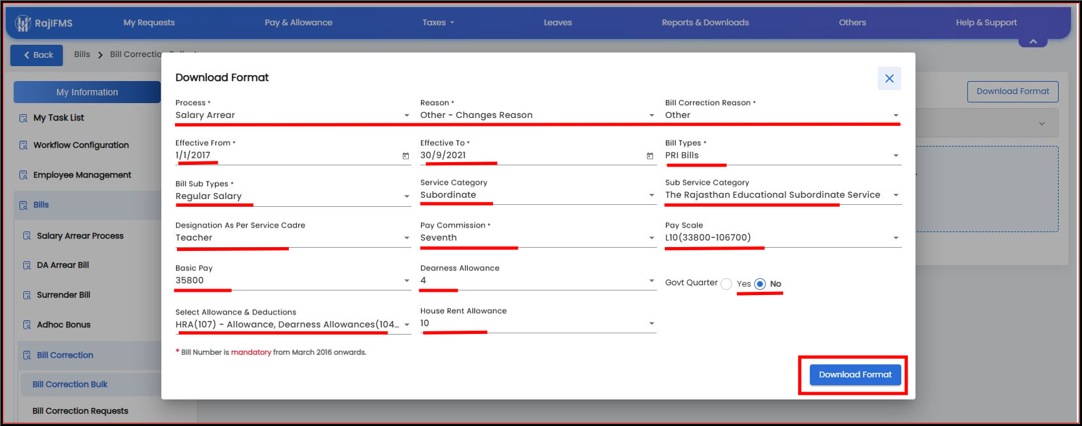1082x426 pixels.
Task: Expand the Basic Pay dropdown
Action: (x=293, y=281)
